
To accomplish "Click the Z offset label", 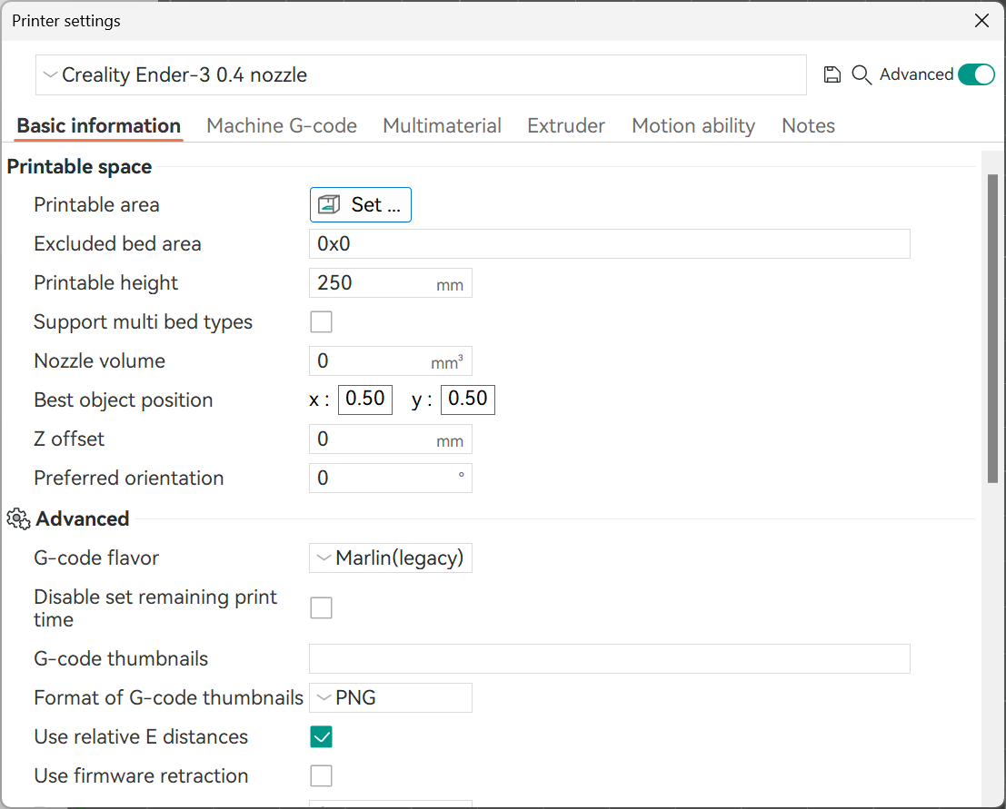I will tap(69, 439).
